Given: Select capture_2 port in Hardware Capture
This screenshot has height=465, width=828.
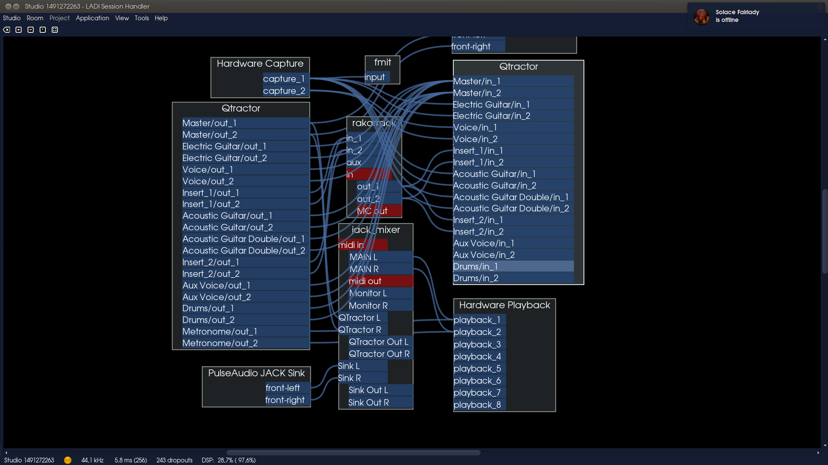Looking at the screenshot, I should (x=286, y=91).
